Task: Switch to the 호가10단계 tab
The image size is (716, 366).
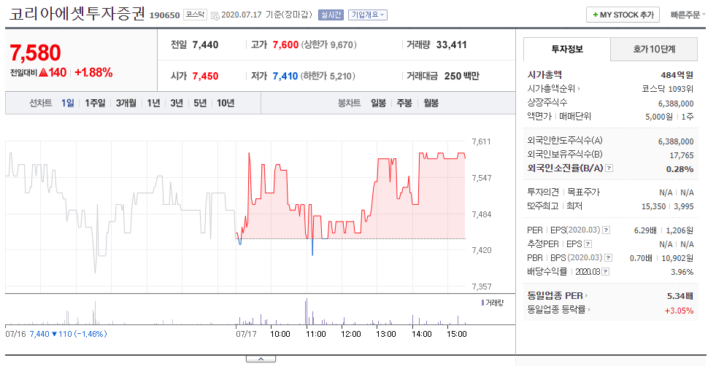Action: pos(654,50)
